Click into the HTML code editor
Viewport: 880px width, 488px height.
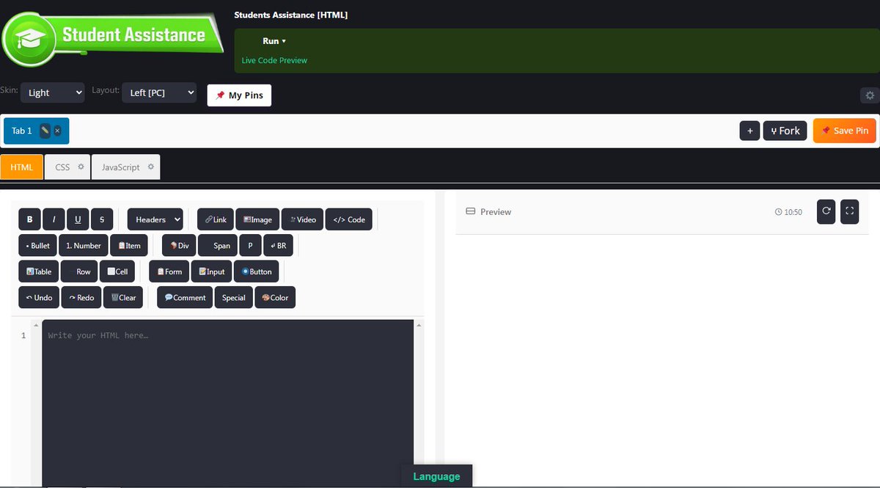point(227,402)
